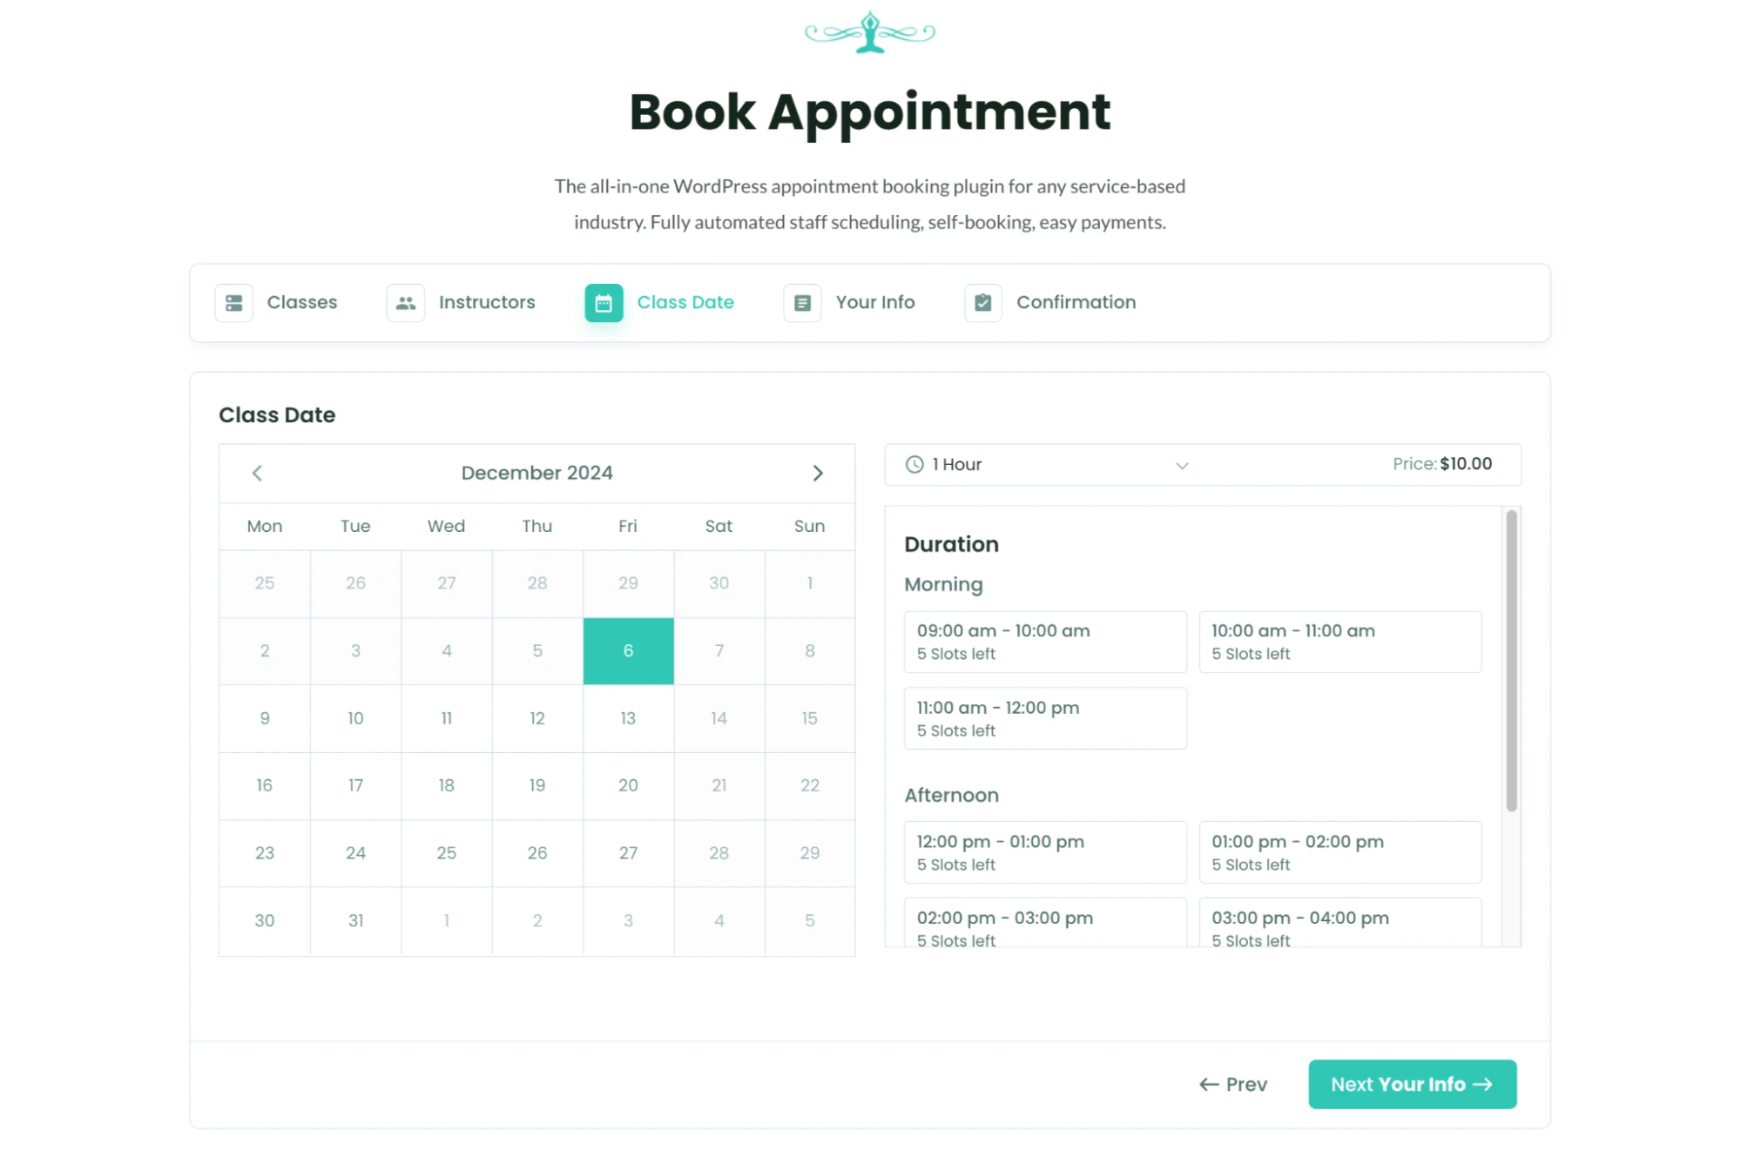1741x1164 pixels.
Task: Click the calendar navigation next arrow
Action: (x=819, y=473)
